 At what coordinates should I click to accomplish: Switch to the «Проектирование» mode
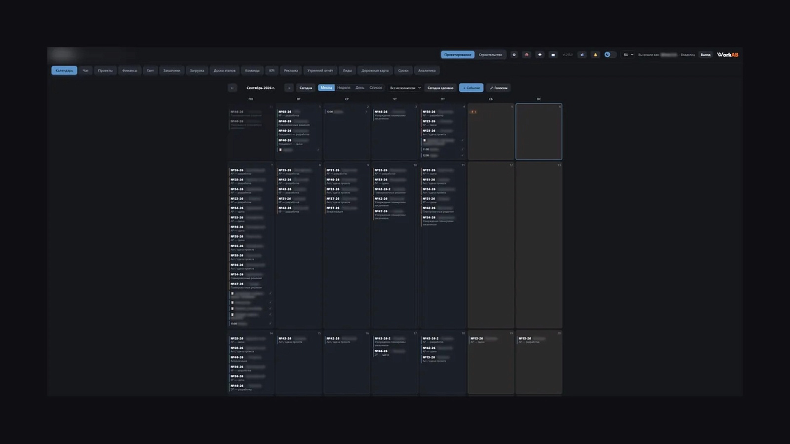coord(458,55)
